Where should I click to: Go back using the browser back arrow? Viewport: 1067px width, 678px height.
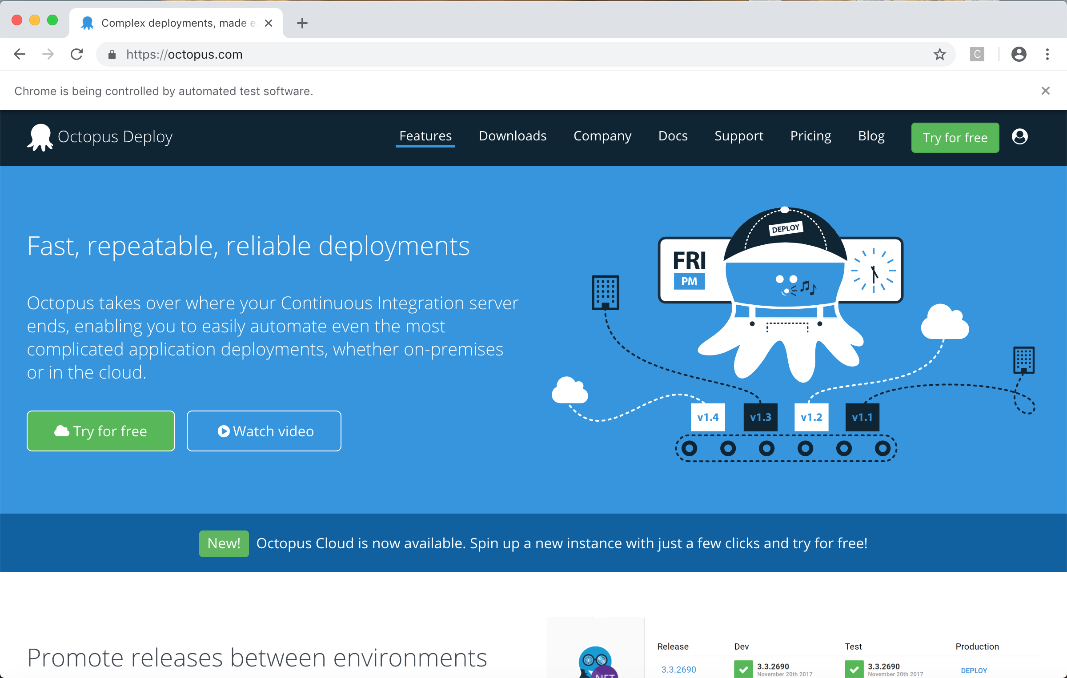pyautogui.click(x=20, y=54)
